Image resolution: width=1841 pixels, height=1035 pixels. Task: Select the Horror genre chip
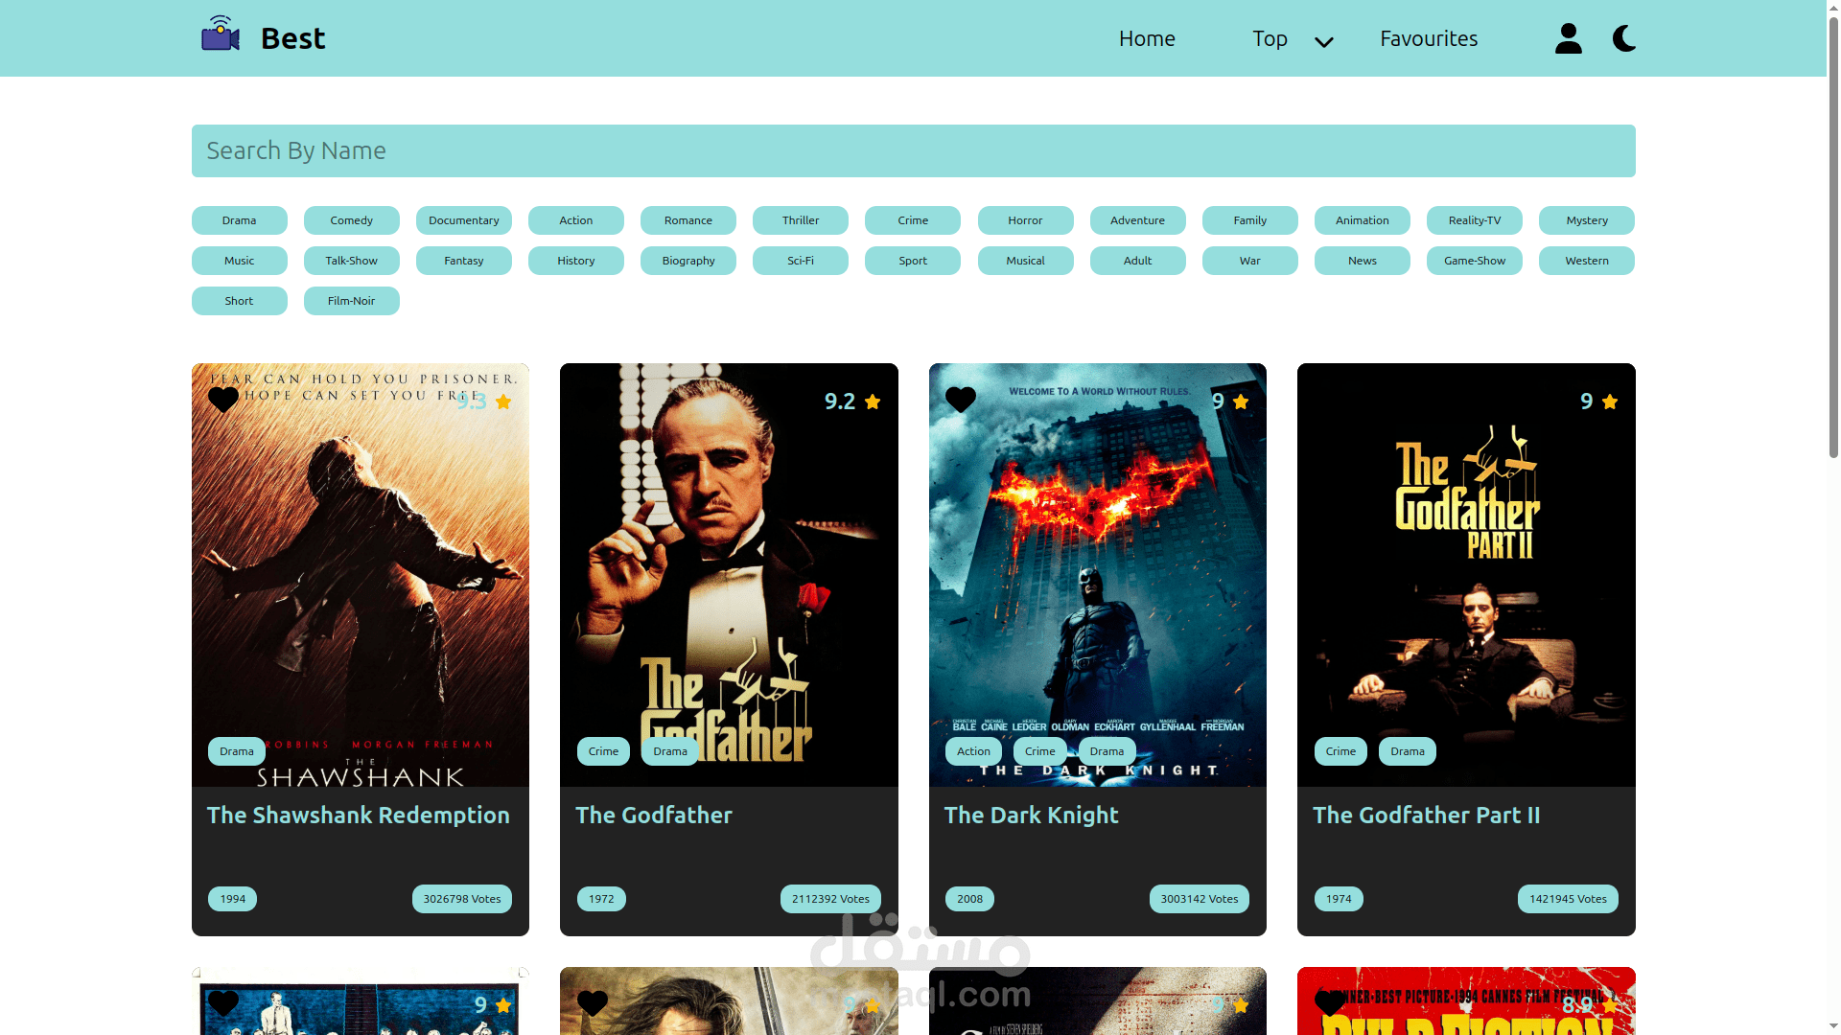coord(1026,220)
